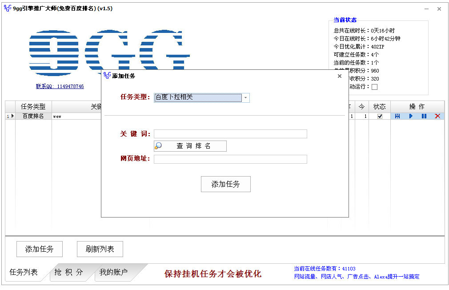Start the wew task with play icon

click(x=411, y=116)
